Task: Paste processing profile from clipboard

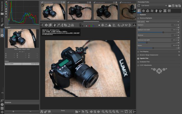Action: coord(179,6)
